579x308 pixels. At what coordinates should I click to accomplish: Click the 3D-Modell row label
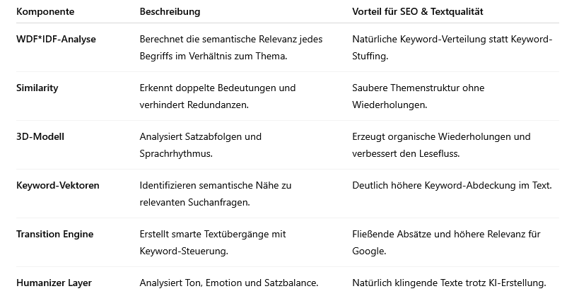(x=40, y=137)
